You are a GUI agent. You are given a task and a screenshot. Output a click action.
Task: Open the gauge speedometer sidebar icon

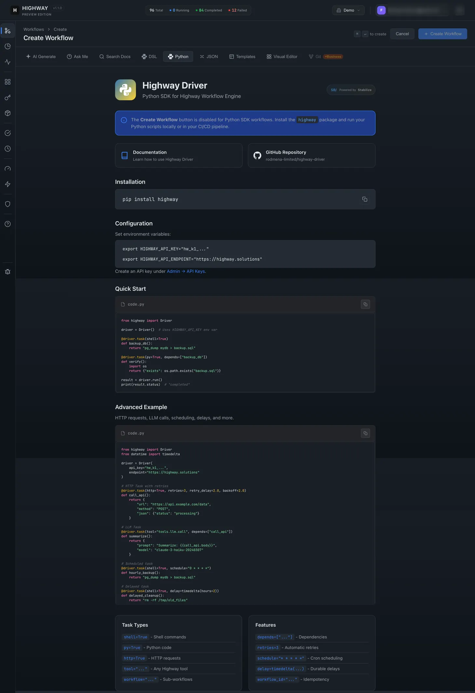tap(7, 168)
